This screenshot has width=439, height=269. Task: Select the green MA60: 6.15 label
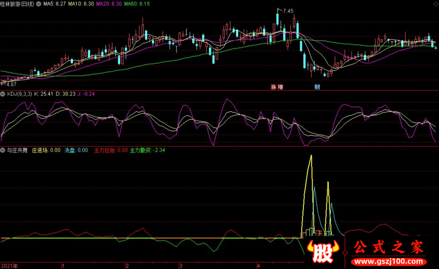pyautogui.click(x=137, y=4)
